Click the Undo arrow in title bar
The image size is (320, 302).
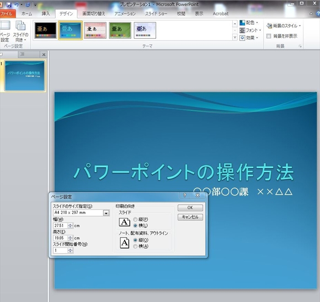pyautogui.click(x=16, y=4)
